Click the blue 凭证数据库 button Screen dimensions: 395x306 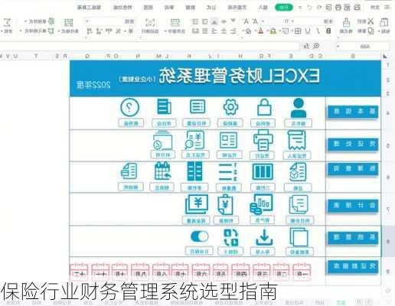[x=353, y=266]
